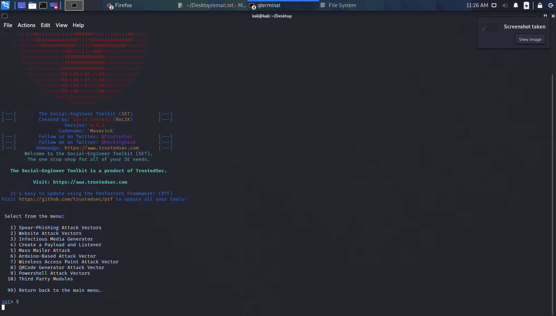The height and width of the screenshot is (316, 556).
Task: Click the log out icon
Action: point(551,5)
